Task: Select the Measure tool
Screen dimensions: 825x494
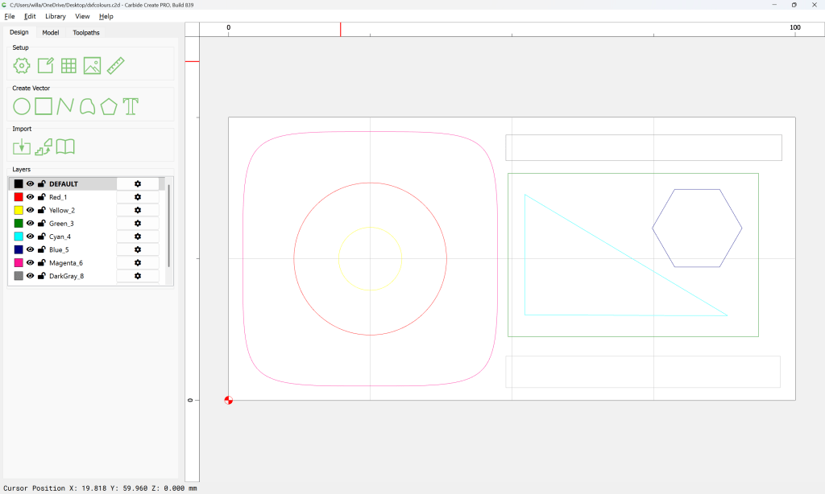Action: coord(115,66)
